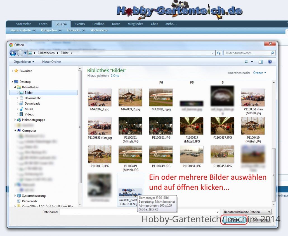The width and height of the screenshot is (288, 236).
Task: Open the Foren tab on the website
Action: [43, 24]
